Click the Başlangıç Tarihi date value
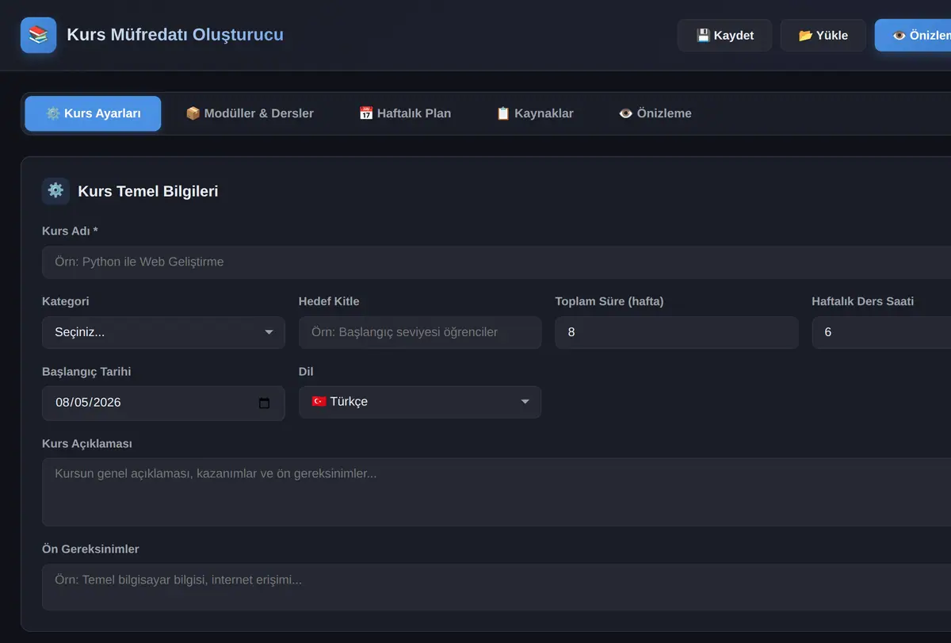951x643 pixels. (88, 402)
